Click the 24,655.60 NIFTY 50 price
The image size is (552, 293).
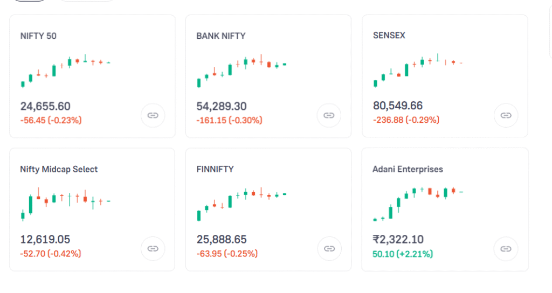(45, 106)
